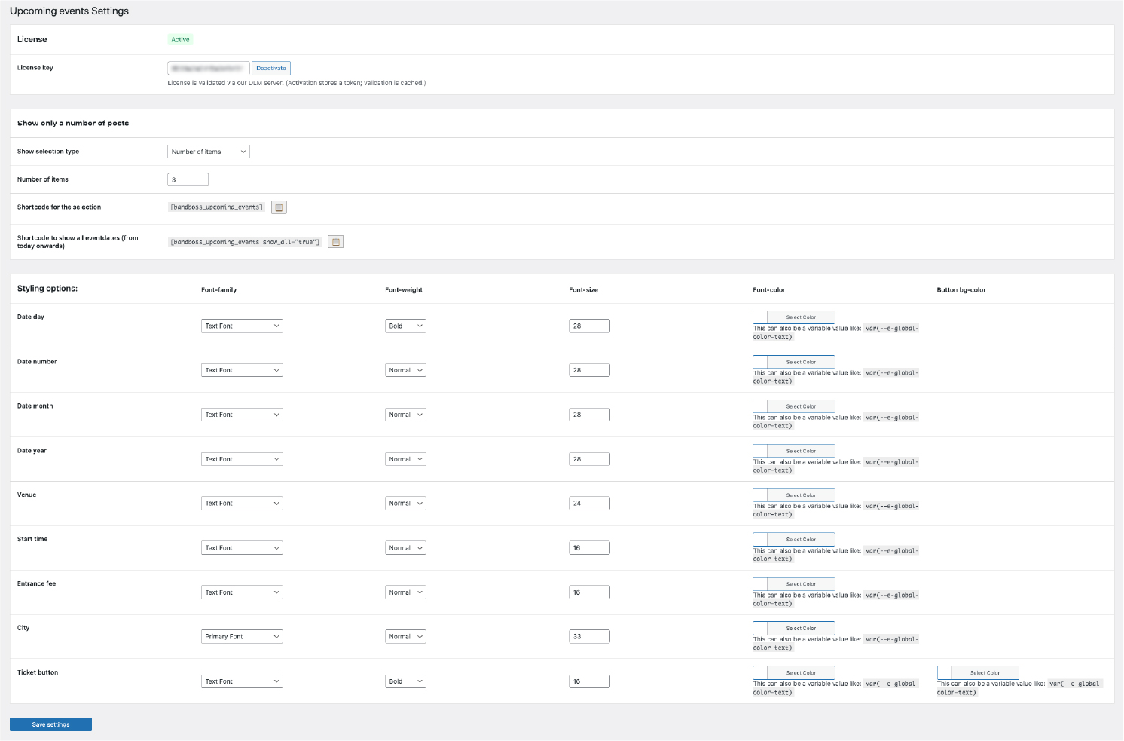Deactivate the license key
Image resolution: width=1124 pixels, height=741 pixels.
pos(271,69)
